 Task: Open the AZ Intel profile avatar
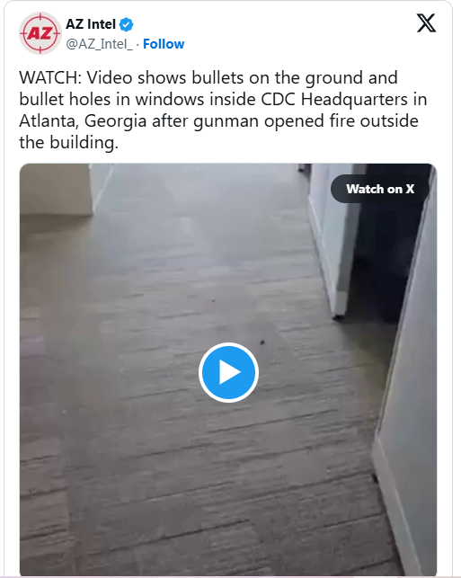(x=40, y=33)
